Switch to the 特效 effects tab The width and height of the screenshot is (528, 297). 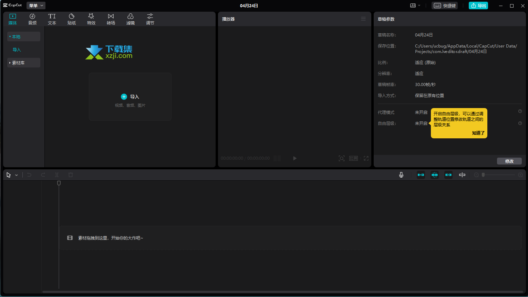click(91, 19)
